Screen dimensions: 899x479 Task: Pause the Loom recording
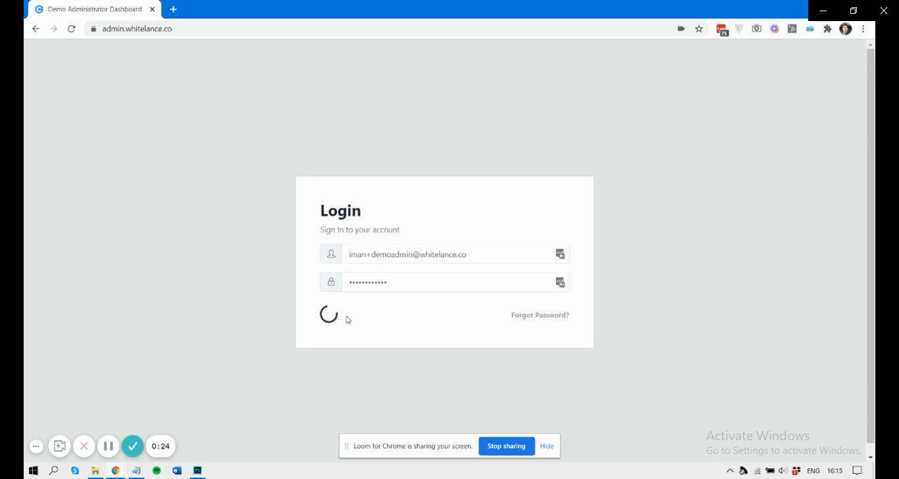(x=108, y=446)
